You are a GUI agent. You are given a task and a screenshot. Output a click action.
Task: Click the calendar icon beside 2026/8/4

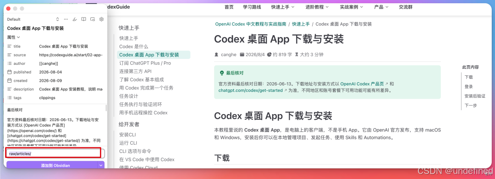coord(242,54)
